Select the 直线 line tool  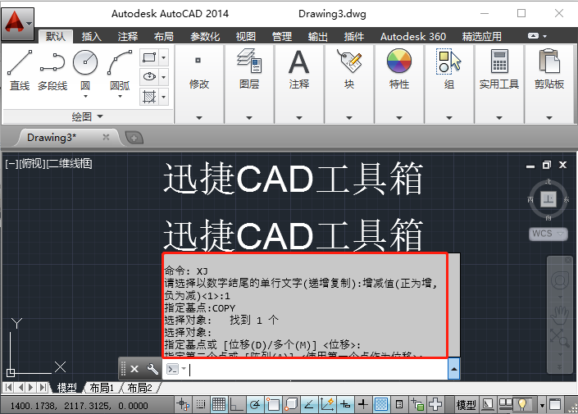20,71
